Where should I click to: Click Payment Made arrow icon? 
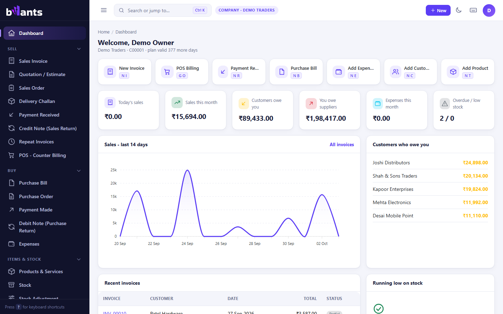pyautogui.click(x=12, y=210)
